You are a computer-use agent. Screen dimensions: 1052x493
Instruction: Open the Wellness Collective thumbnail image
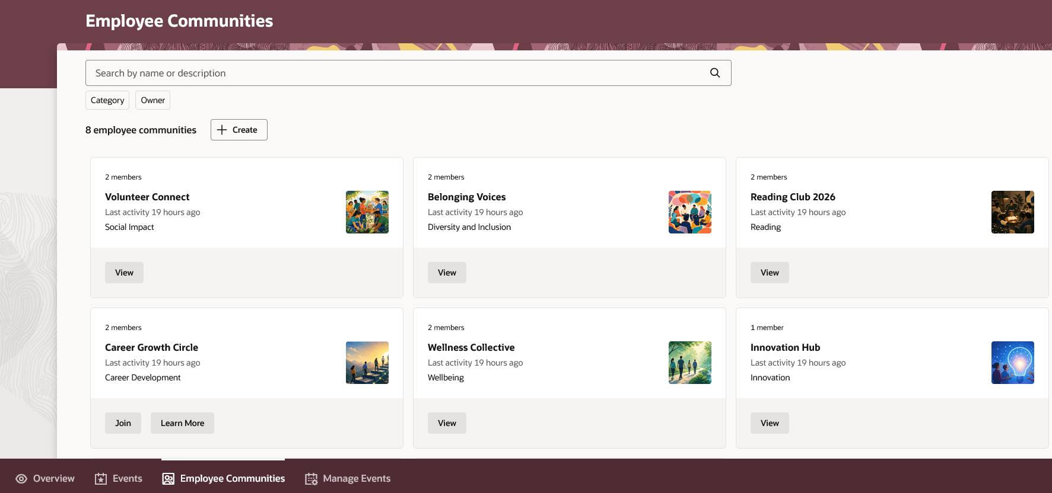(690, 363)
